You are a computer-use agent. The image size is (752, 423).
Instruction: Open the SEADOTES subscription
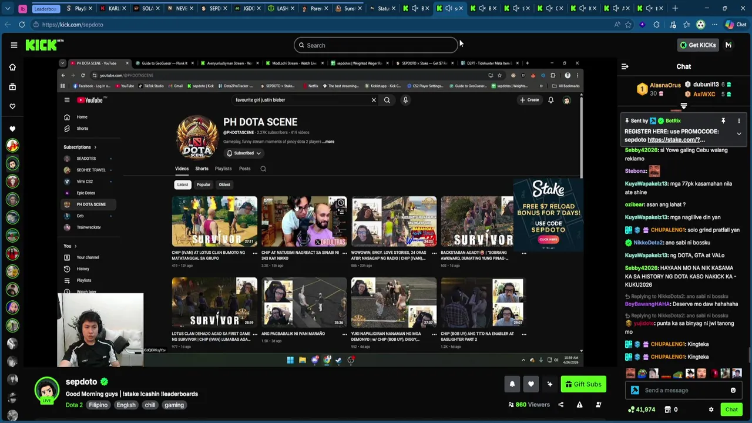coord(87,159)
